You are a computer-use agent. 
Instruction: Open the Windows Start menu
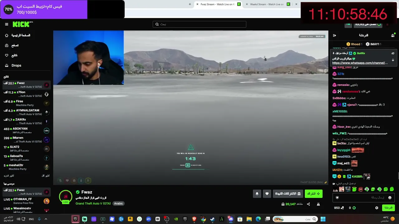(x=323, y=219)
